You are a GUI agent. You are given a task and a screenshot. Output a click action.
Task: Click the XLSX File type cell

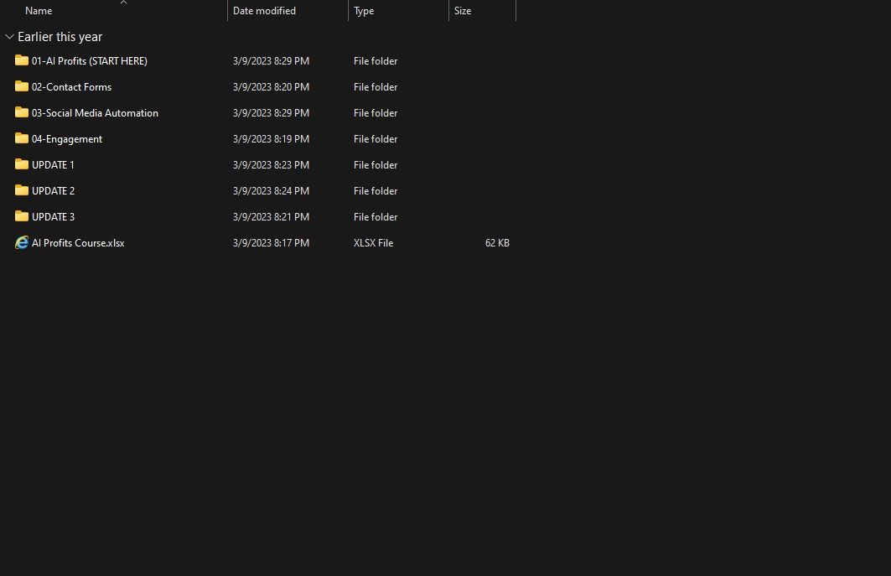click(x=373, y=243)
